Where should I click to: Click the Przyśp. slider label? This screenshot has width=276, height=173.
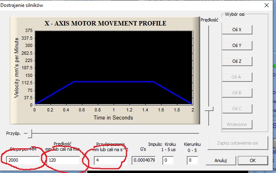[x=13, y=133]
